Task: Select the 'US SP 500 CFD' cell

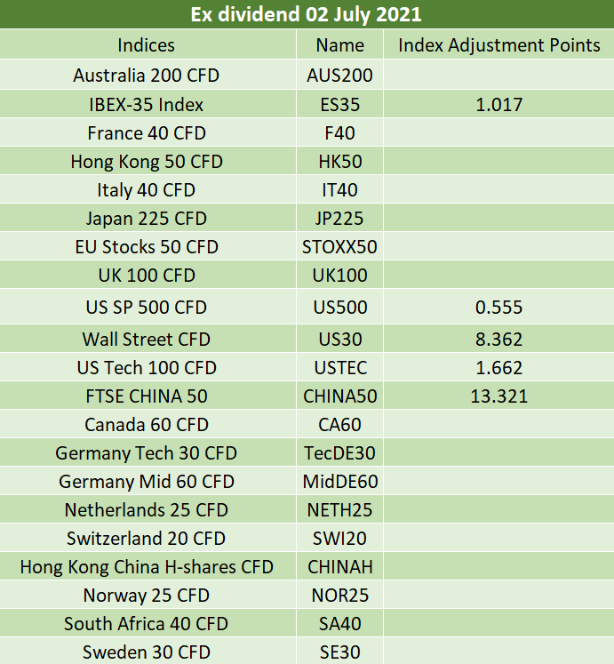Action: (146, 307)
